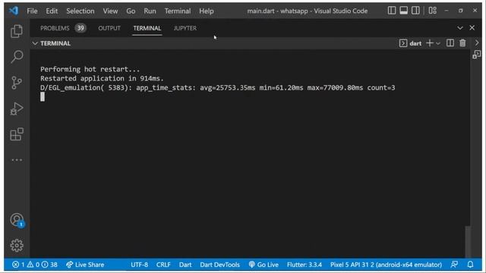Open the Run menu

click(150, 11)
